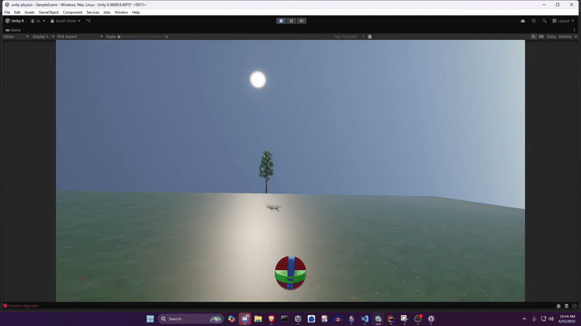581x326 pixels.
Task: Show hidden system tray icons
Action: point(524,319)
